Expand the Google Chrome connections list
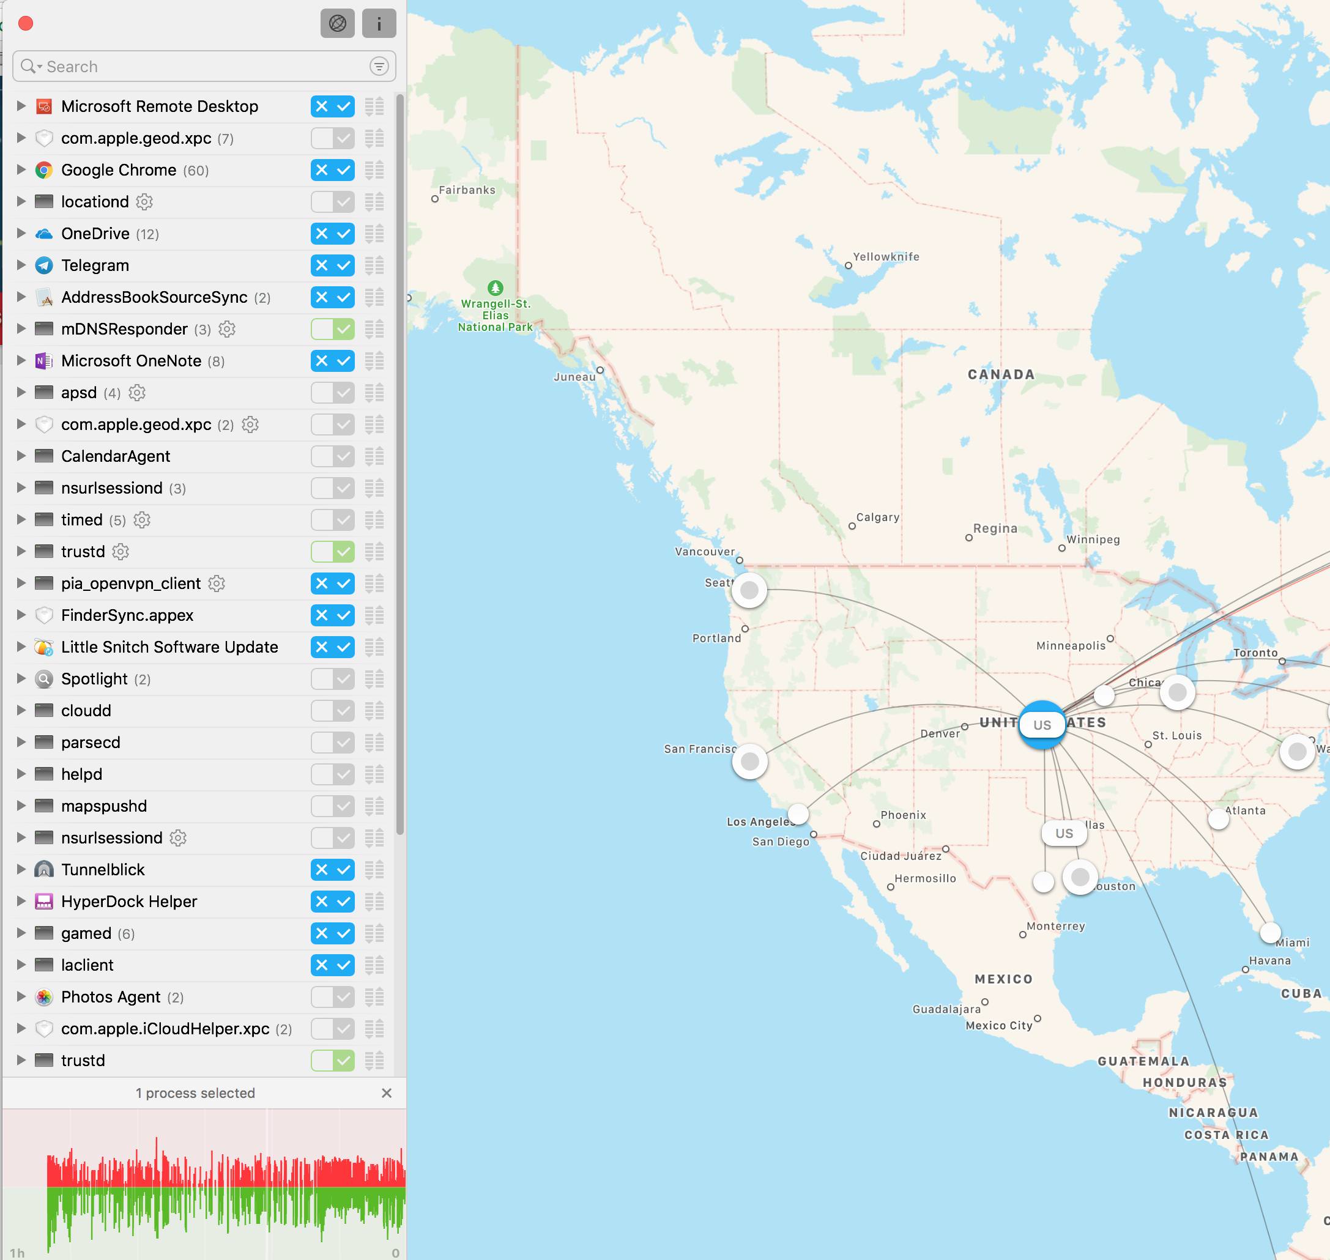 click(x=21, y=170)
